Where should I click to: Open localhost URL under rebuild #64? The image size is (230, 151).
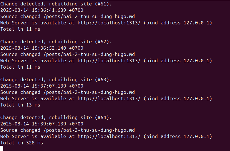tap(109, 136)
